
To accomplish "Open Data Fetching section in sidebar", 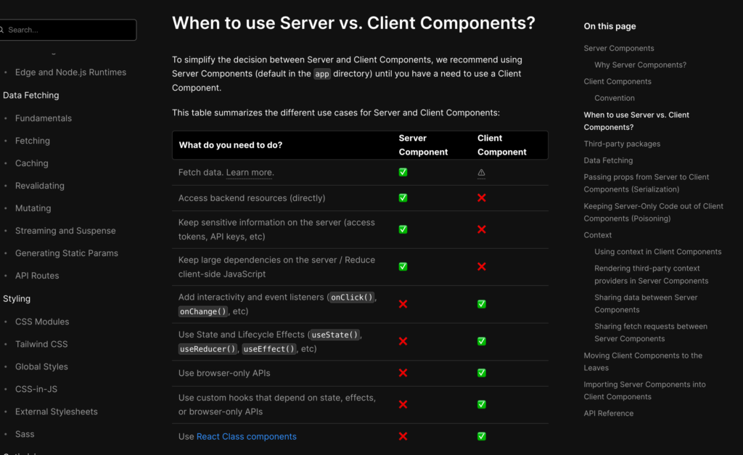I will click(x=31, y=95).
